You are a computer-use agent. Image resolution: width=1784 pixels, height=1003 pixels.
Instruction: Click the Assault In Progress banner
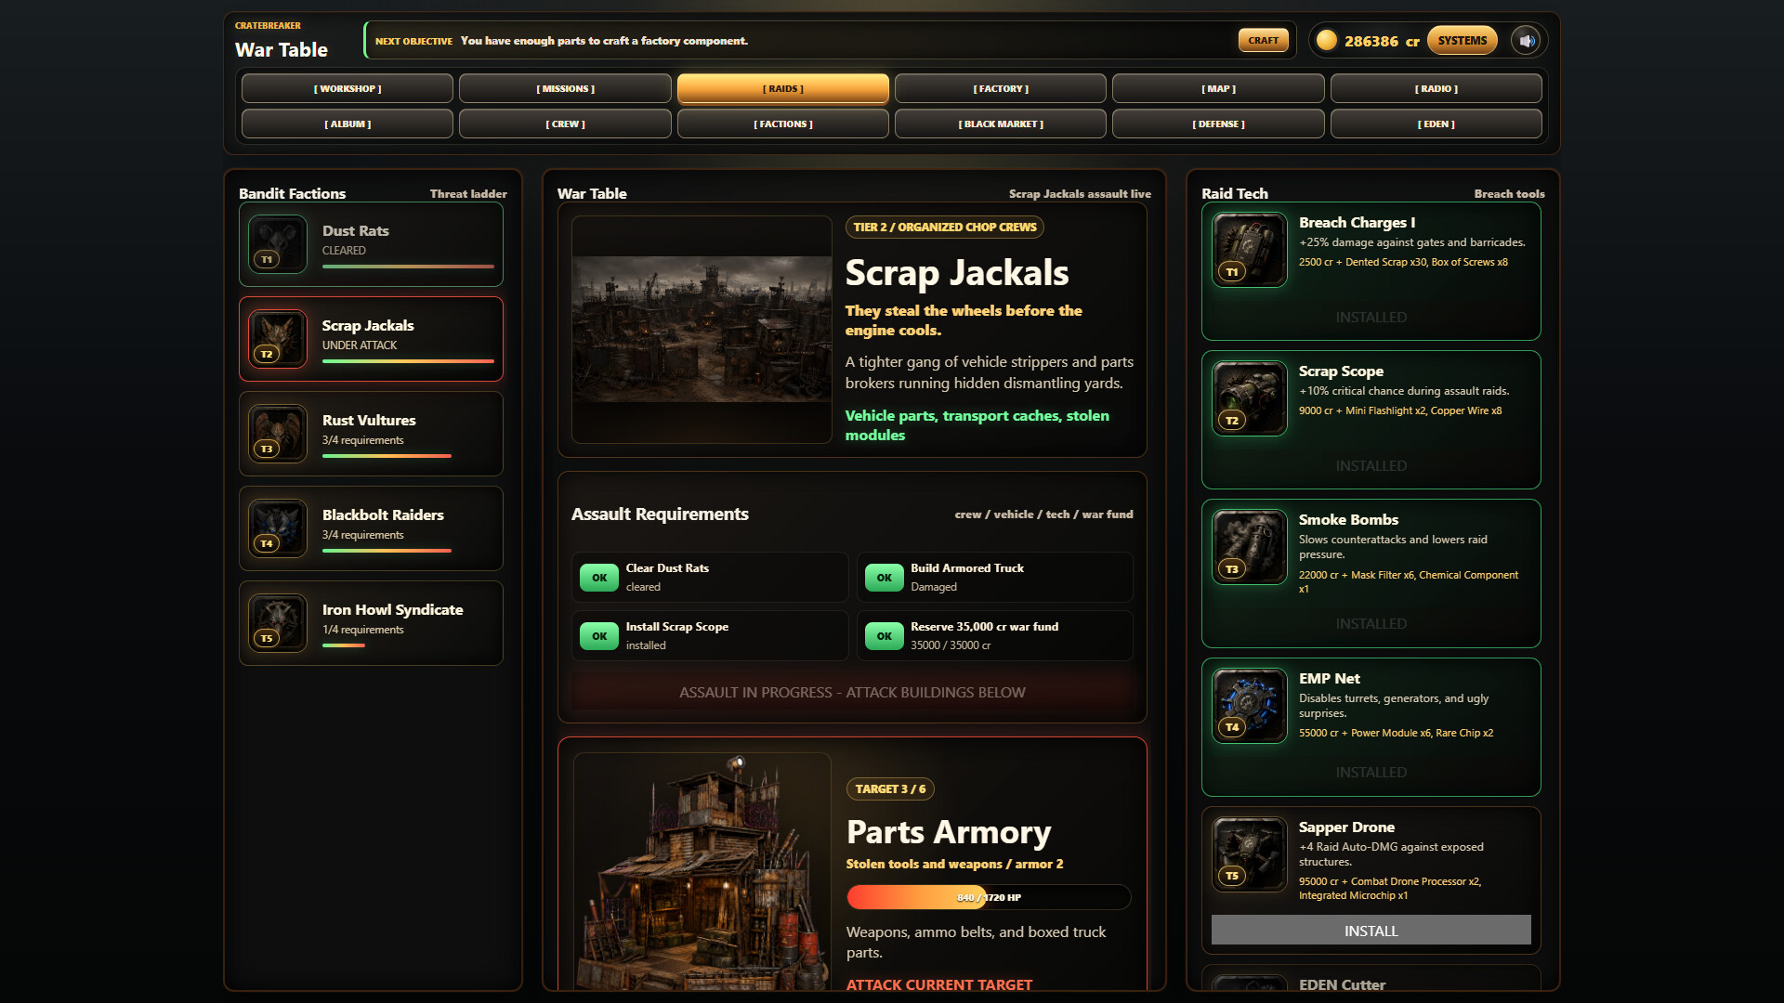[x=852, y=693]
